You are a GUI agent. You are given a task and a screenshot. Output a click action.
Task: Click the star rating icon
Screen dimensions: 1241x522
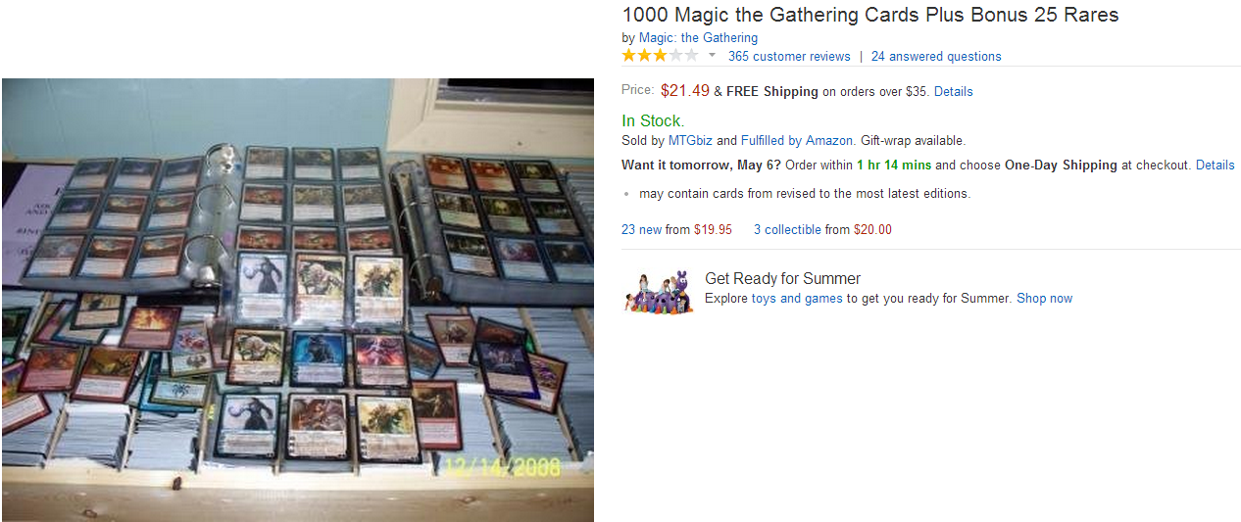pos(660,56)
